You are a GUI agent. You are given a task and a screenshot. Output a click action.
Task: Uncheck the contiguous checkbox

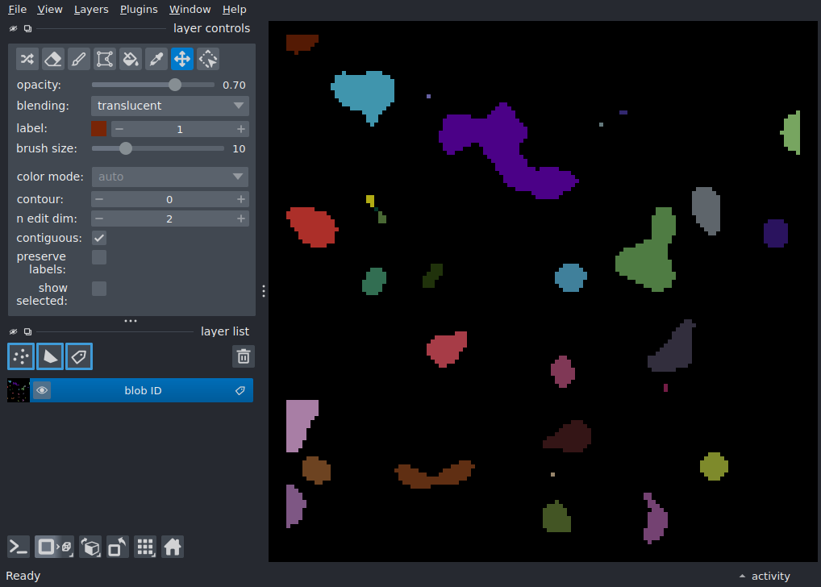[x=99, y=238]
